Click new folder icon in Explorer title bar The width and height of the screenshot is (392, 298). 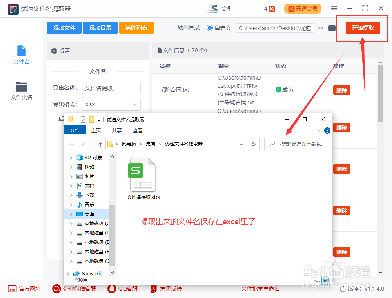point(92,120)
